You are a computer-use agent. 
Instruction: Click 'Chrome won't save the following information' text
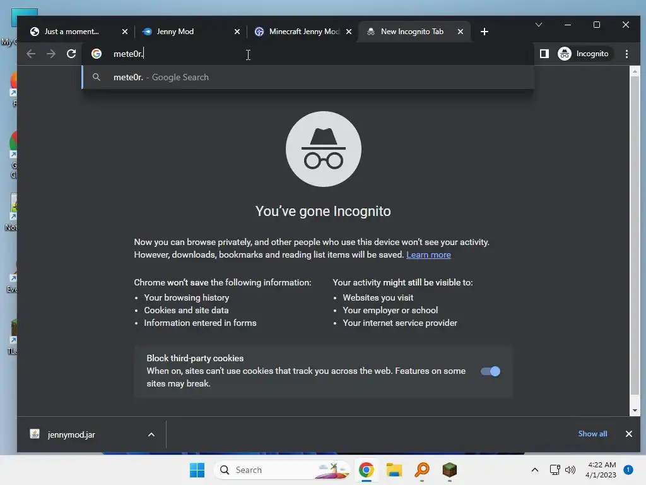(x=223, y=282)
